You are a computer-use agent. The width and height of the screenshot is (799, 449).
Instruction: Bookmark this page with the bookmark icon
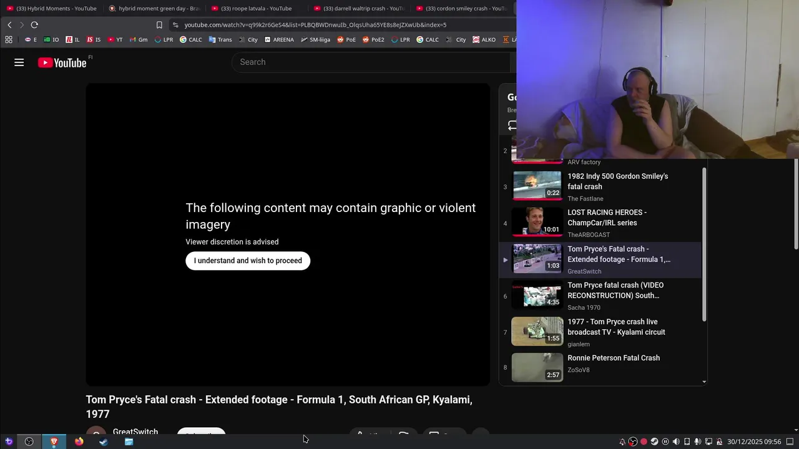[x=159, y=25]
